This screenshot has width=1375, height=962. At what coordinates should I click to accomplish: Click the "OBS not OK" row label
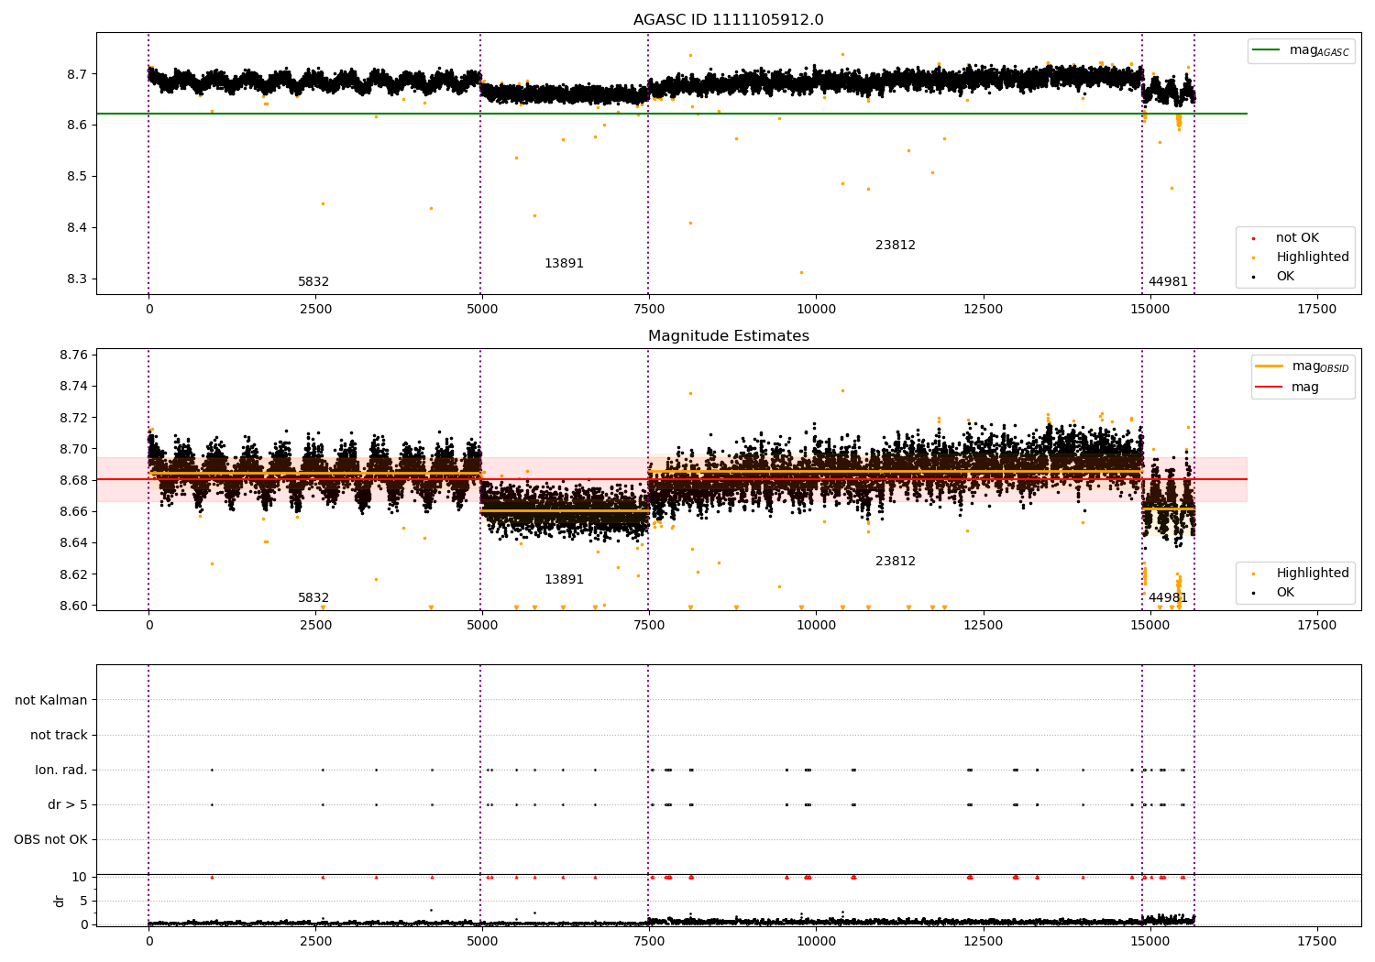tap(50, 839)
